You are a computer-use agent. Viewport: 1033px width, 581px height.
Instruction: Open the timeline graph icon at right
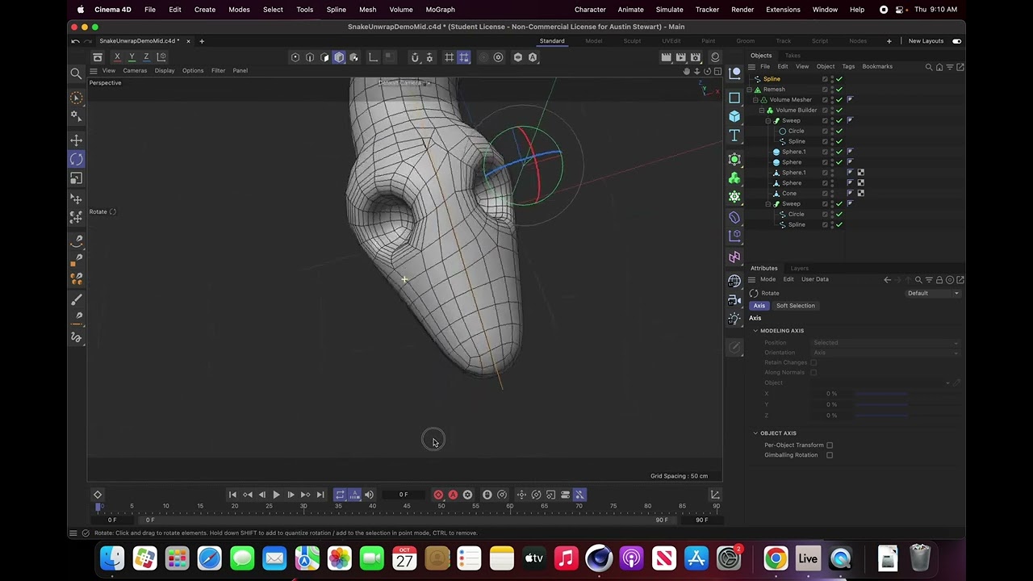tap(715, 495)
